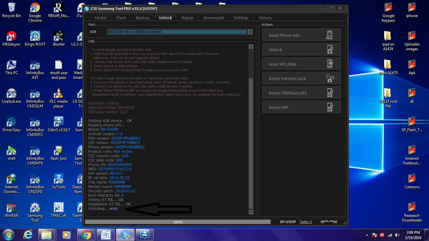
Task: Open rbsoft user and pass file
Action: click(59, 70)
